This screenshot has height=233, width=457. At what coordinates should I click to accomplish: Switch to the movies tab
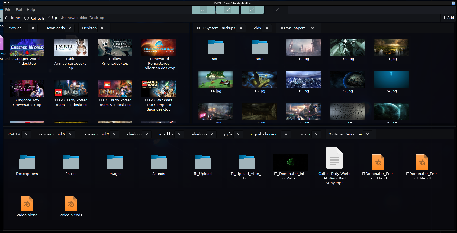15,28
